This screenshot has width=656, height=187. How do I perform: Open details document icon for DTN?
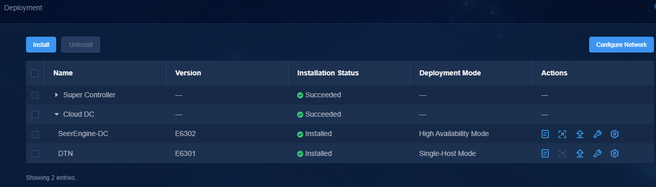[x=545, y=153]
